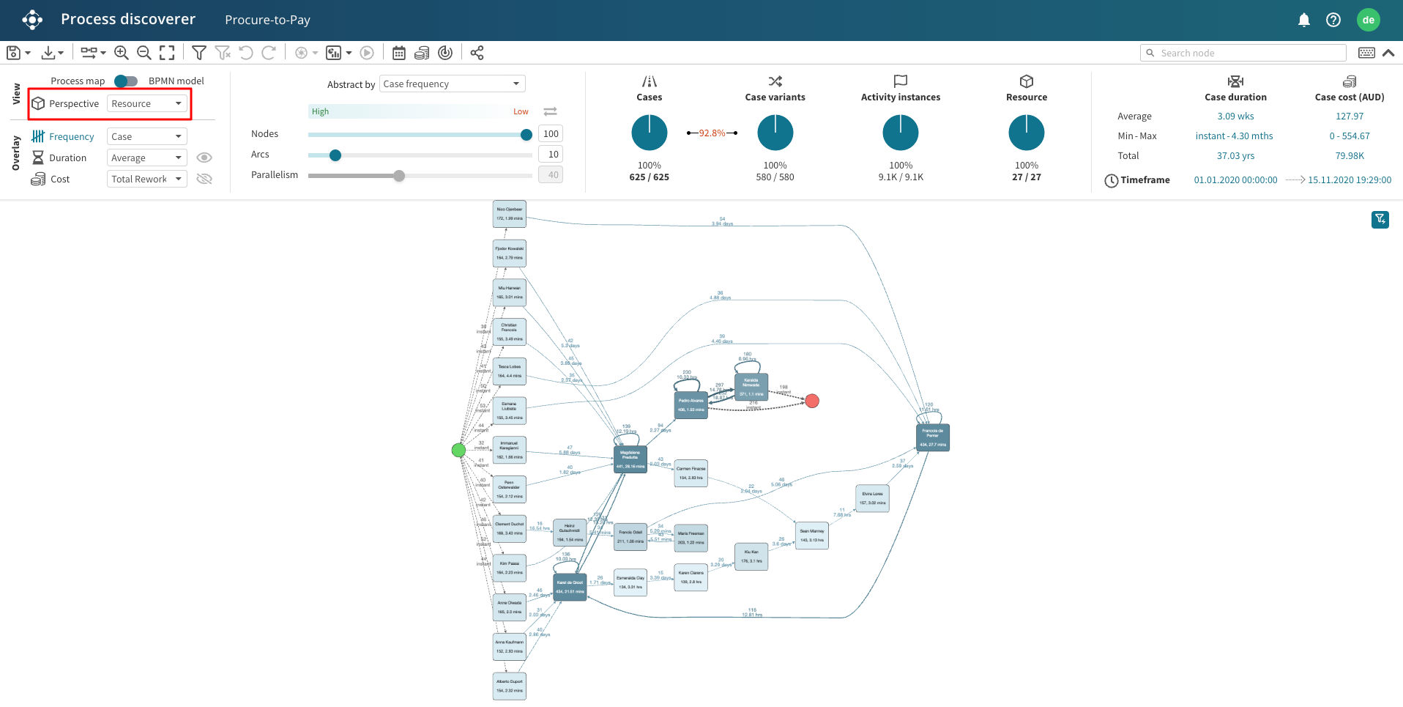Click the zoom in magnifier icon
This screenshot has width=1403, height=707.
(x=122, y=53)
